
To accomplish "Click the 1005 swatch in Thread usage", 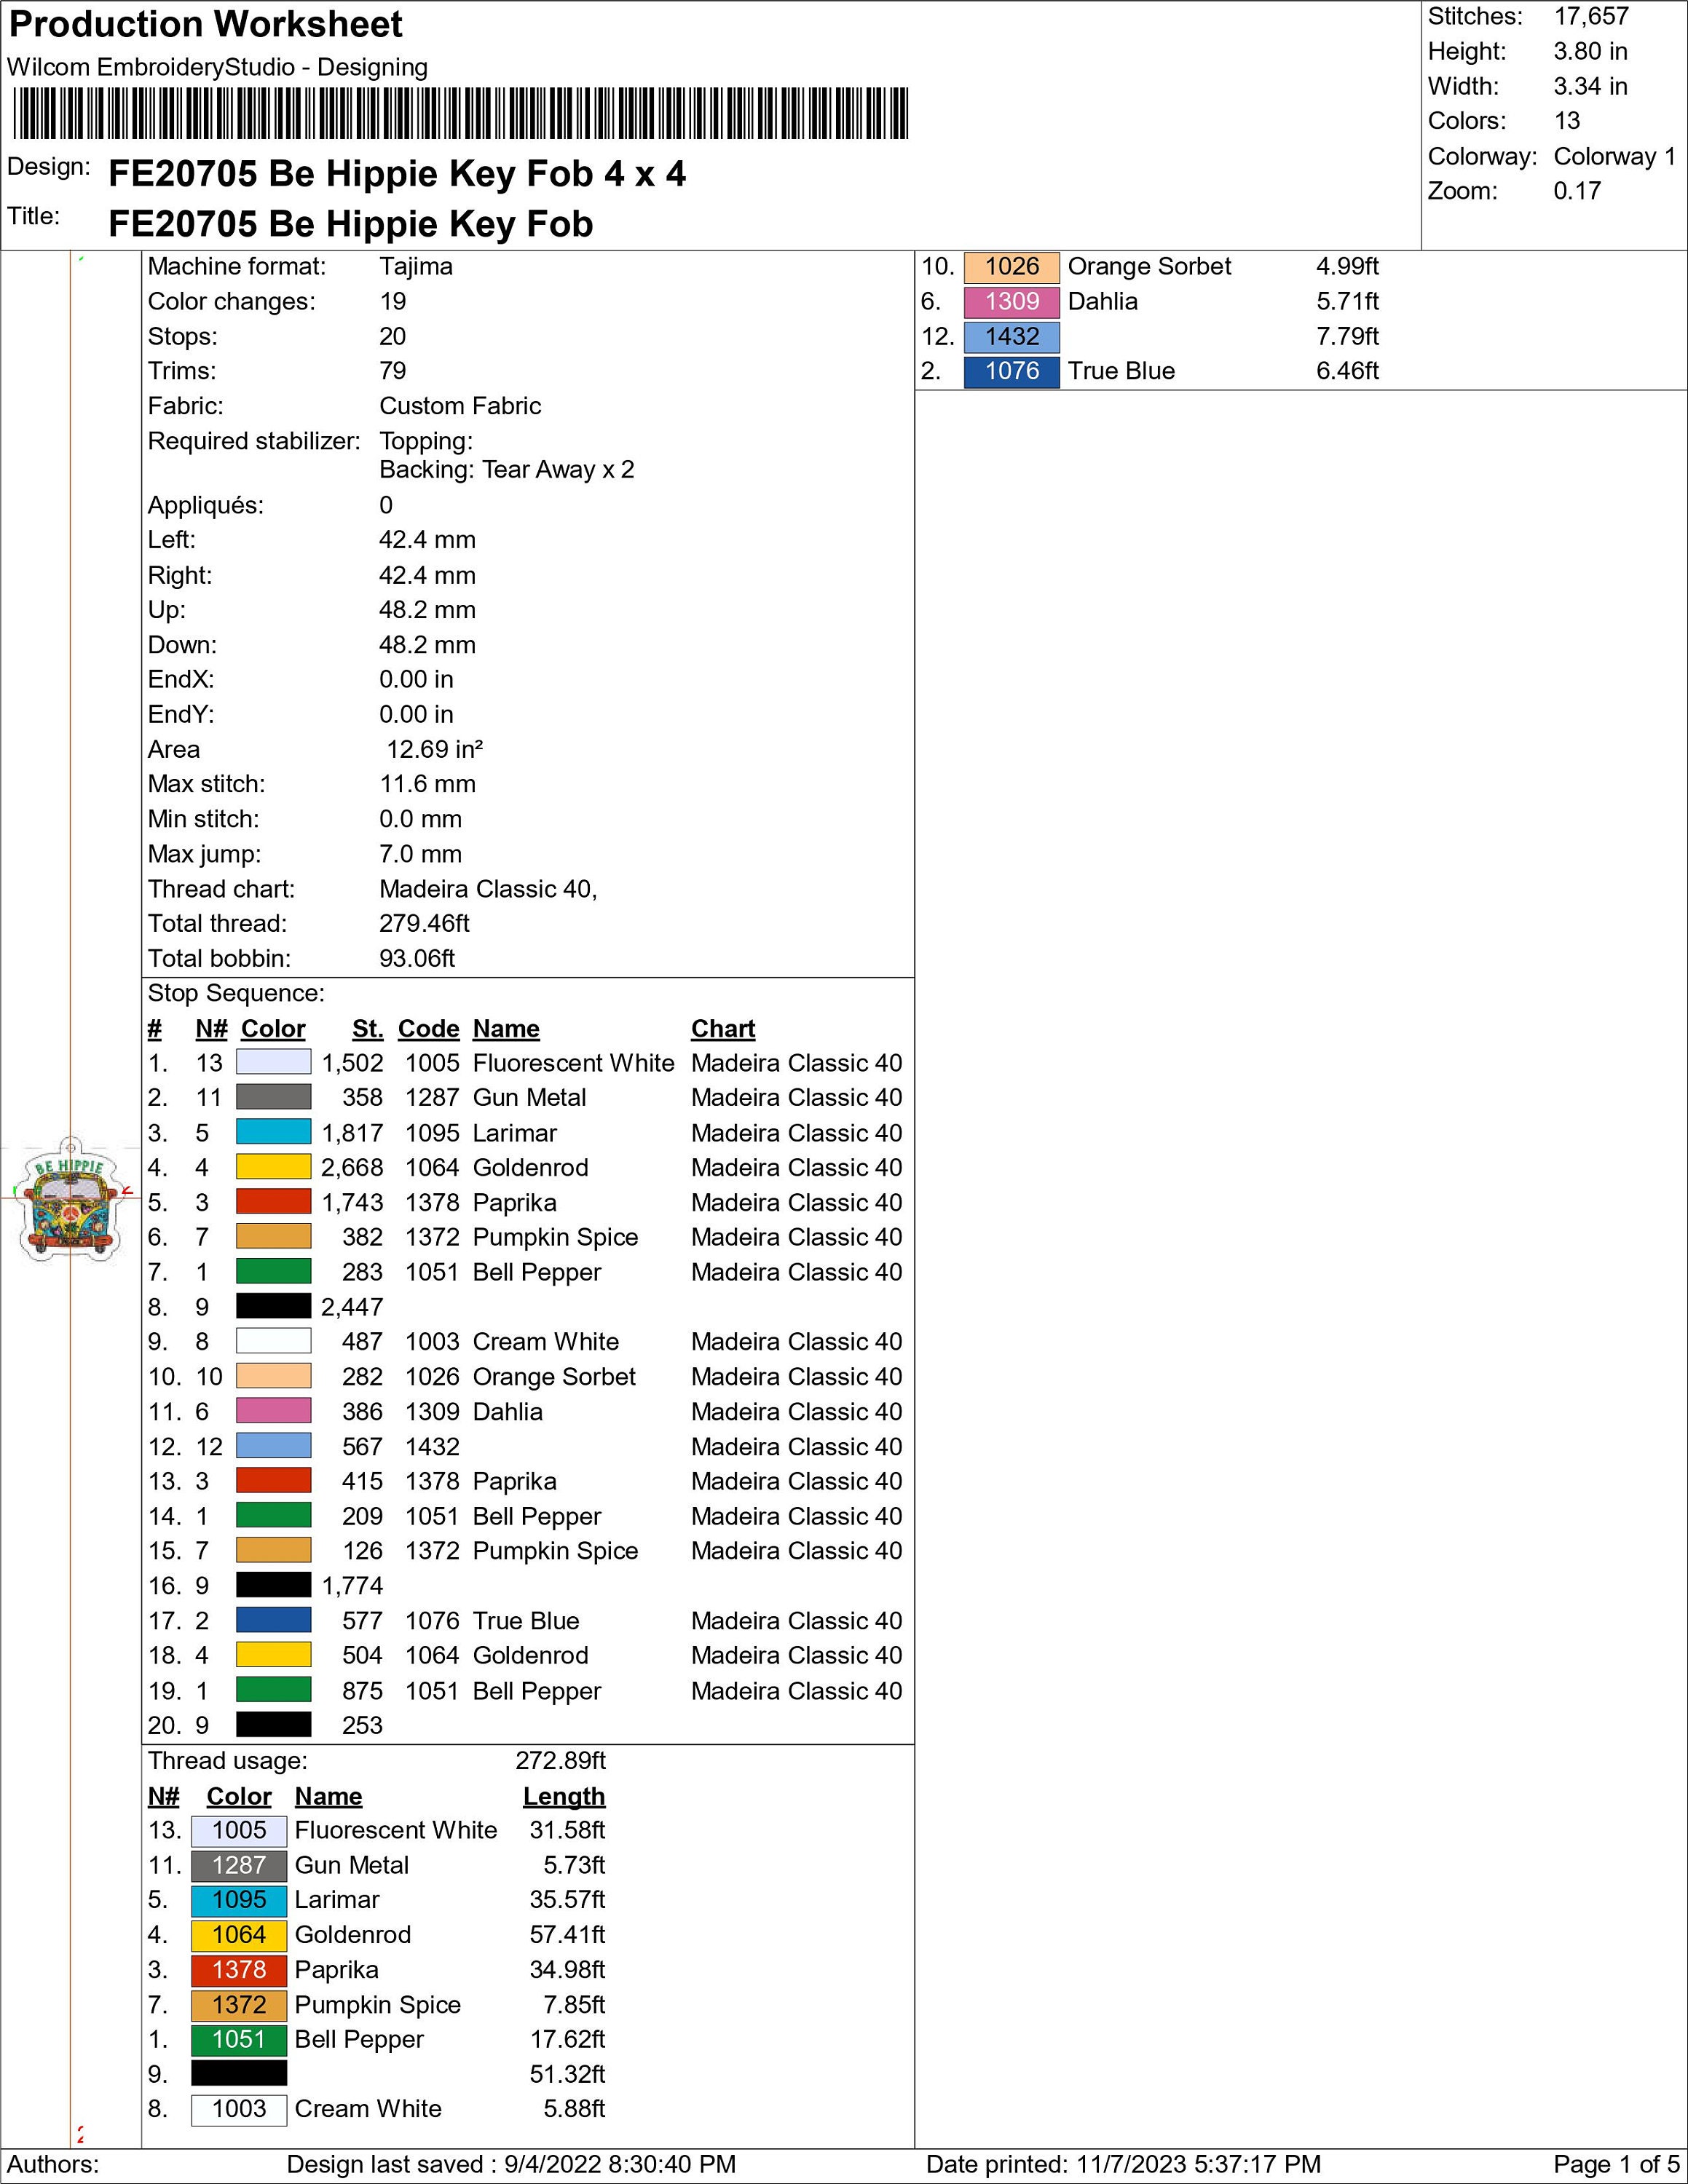I will 239,1830.
